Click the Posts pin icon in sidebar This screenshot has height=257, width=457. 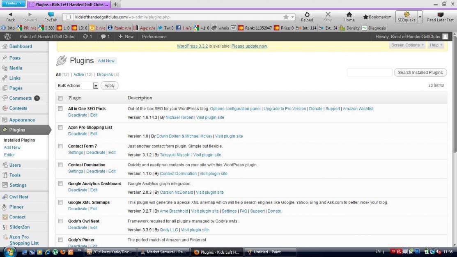click(x=5, y=58)
